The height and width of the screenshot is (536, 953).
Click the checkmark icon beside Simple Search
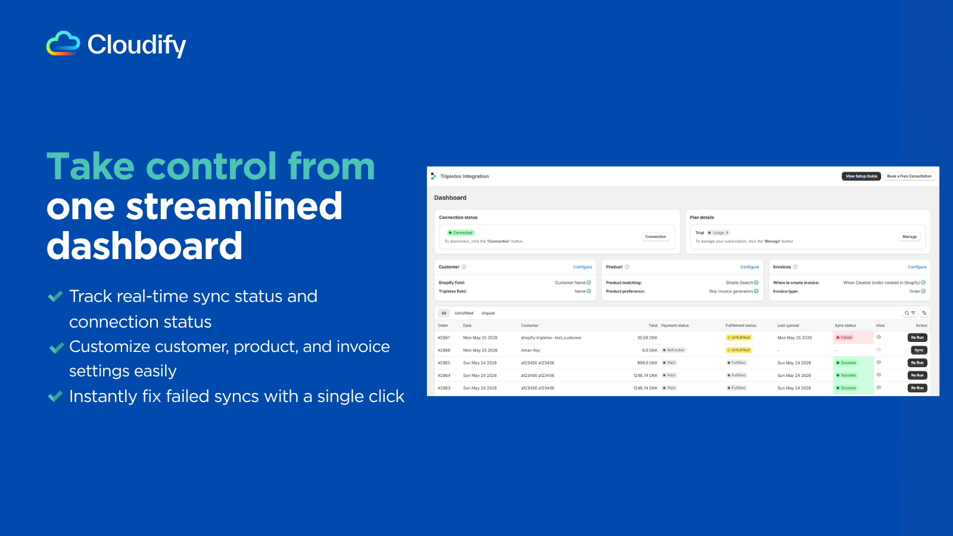click(756, 283)
